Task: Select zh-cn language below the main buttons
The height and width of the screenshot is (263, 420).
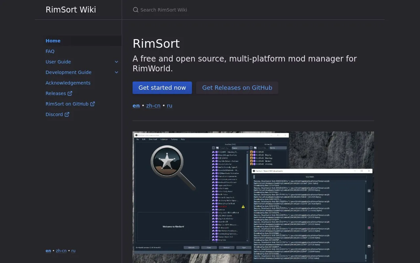Action: pyautogui.click(x=153, y=106)
